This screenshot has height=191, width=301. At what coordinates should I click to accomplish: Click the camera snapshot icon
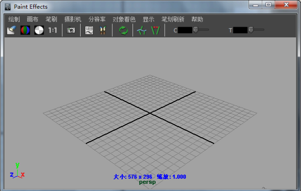click(71, 30)
